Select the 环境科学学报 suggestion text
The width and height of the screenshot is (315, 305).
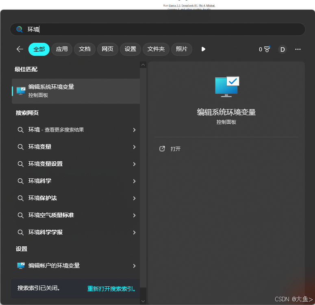click(x=46, y=233)
